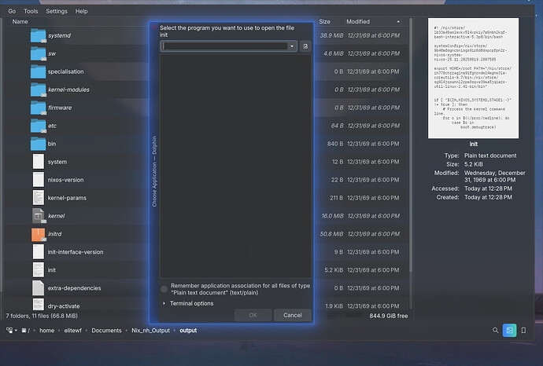Click the Documents breadcrumb in path bar
The width and height of the screenshot is (543, 366).
(105, 331)
